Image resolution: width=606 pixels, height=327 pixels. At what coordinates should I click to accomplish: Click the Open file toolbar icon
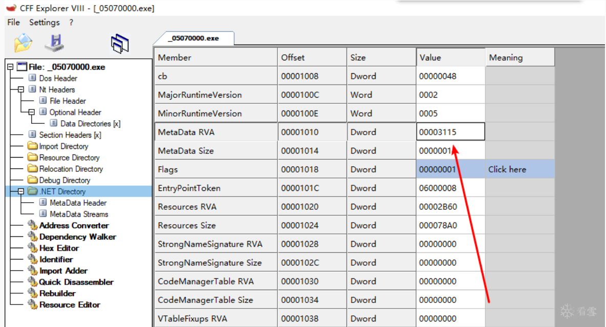23,42
